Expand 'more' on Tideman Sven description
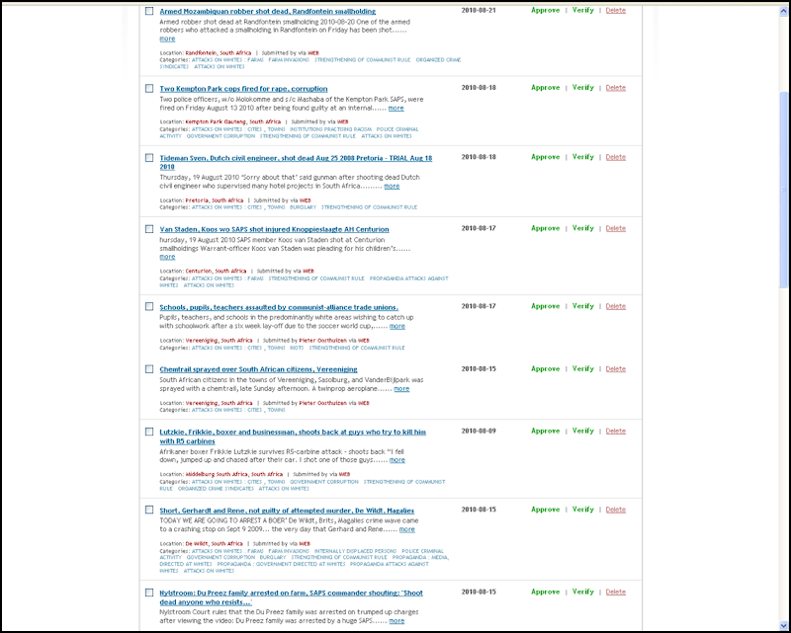791x633 pixels. 392,186
